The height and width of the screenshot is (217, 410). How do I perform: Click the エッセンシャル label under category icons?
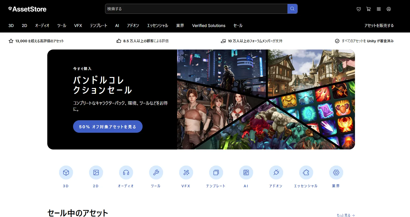coord(306,186)
